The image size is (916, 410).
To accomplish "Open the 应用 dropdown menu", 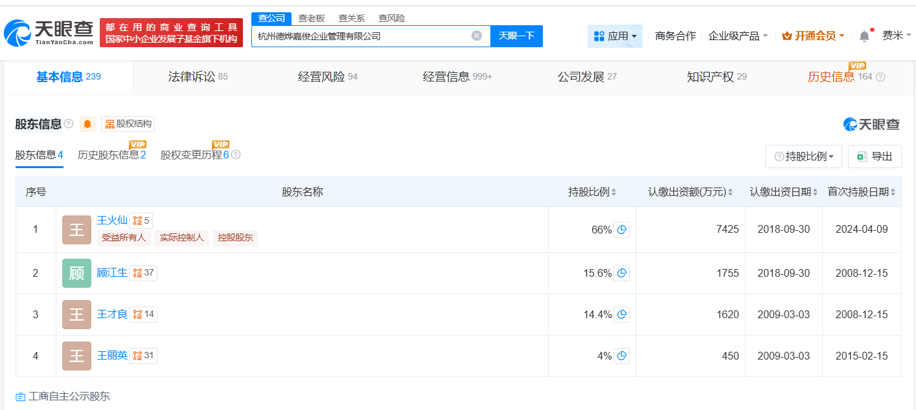I will 614,36.
